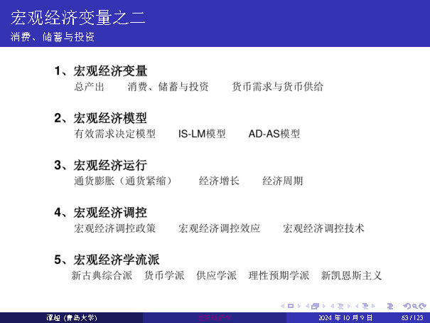The image size is (430, 323).
Task: Click the subsection navigation icon
Action: click(x=337, y=306)
